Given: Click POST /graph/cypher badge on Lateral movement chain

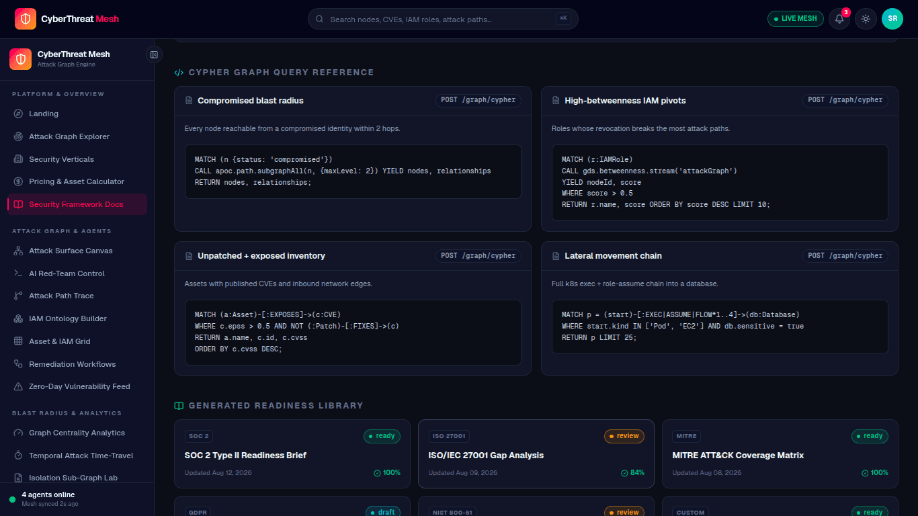Looking at the screenshot, I should pos(845,256).
